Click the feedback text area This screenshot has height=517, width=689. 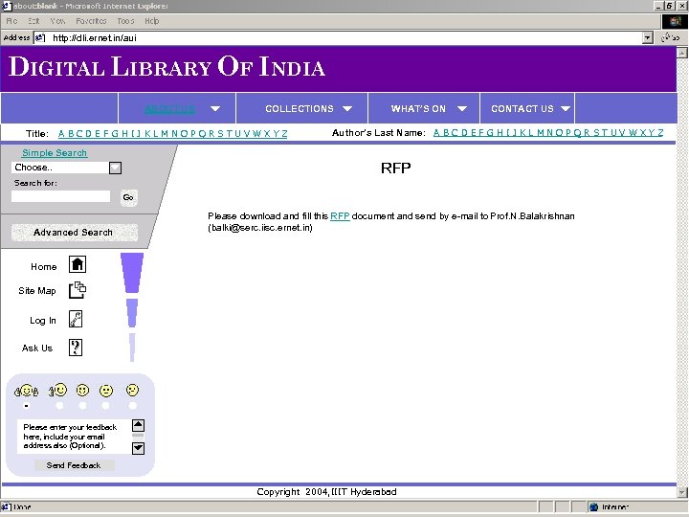pyautogui.click(x=74, y=437)
